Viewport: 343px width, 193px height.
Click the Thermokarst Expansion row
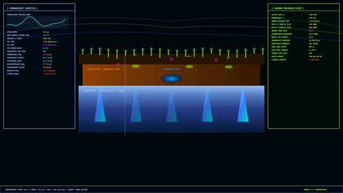[x=295, y=34]
